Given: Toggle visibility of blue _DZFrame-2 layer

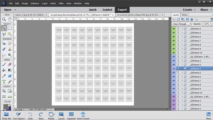Looking at the screenshot, I should (174, 61).
